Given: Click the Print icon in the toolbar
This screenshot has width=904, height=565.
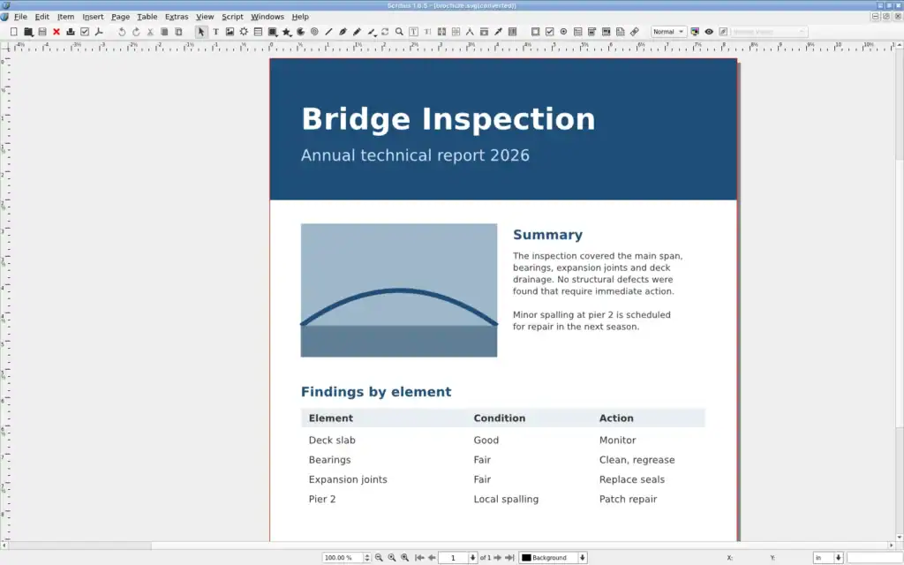Looking at the screenshot, I should pos(71,32).
